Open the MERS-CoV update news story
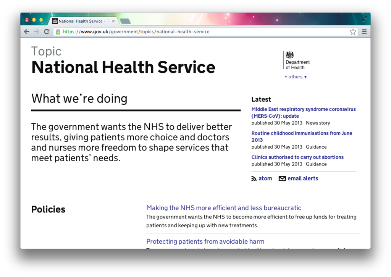This screenshot has width=391, height=277. (304, 113)
